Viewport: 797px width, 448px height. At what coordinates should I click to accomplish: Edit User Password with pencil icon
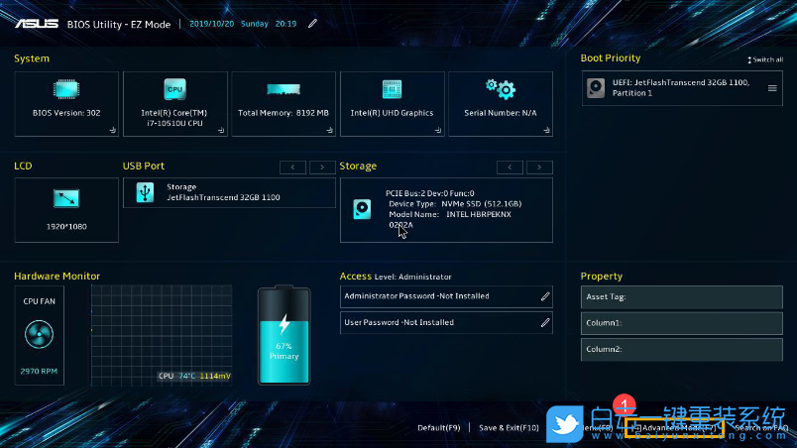click(x=544, y=322)
